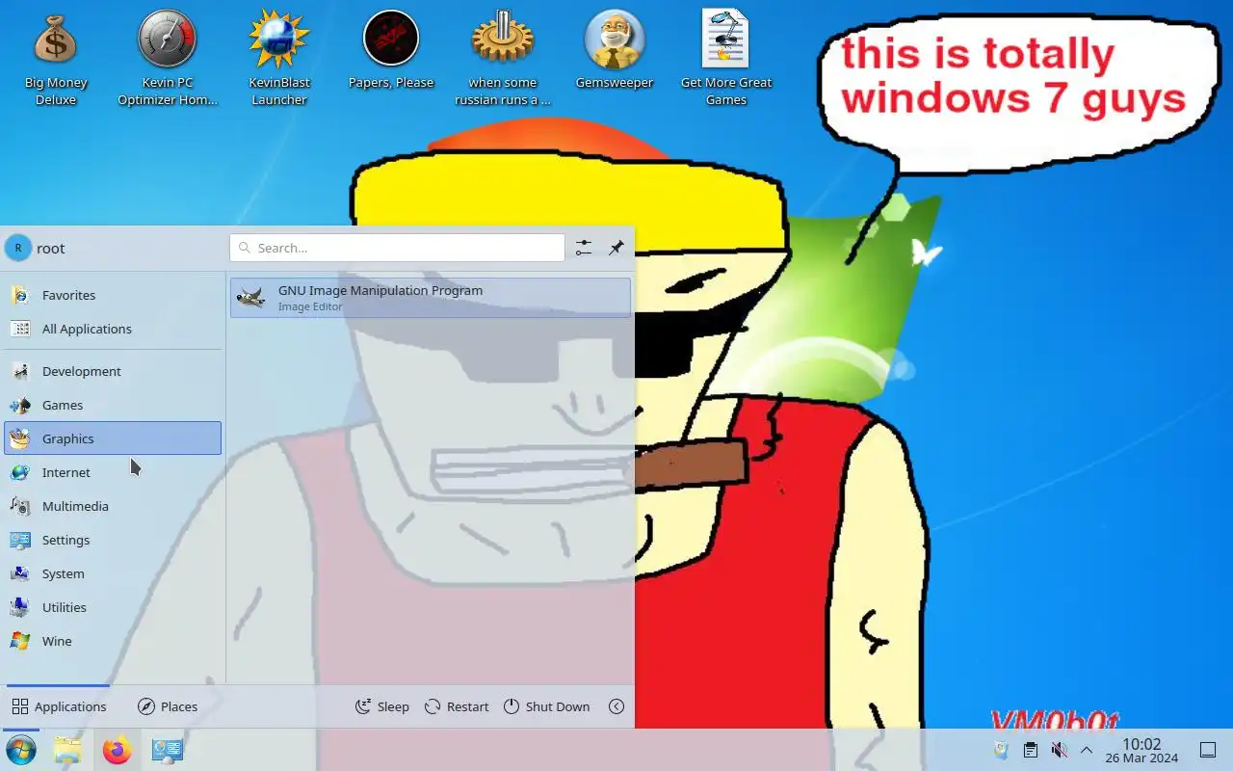The width and height of the screenshot is (1233, 771).
Task: Switch to the Places tab
Action: pos(168,706)
